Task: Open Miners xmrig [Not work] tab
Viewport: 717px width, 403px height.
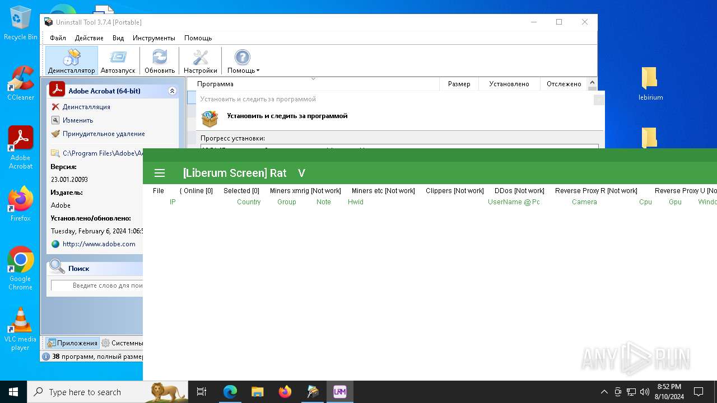Action: pyautogui.click(x=305, y=191)
